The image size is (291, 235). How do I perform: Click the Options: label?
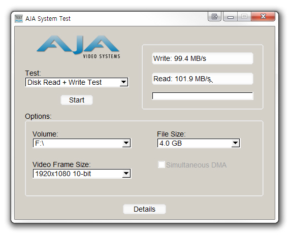point(38,116)
